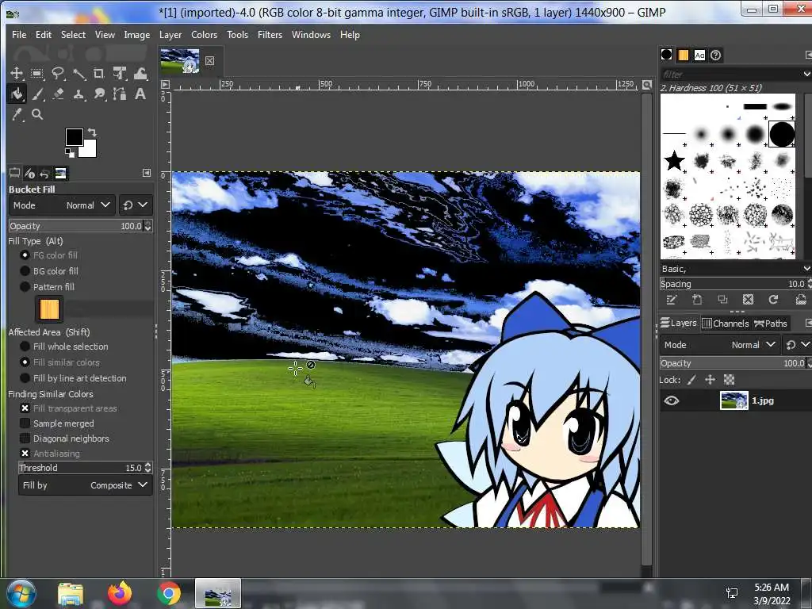Switch to the Brushes tab
The width and height of the screenshot is (812, 609).
[x=666, y=55]
